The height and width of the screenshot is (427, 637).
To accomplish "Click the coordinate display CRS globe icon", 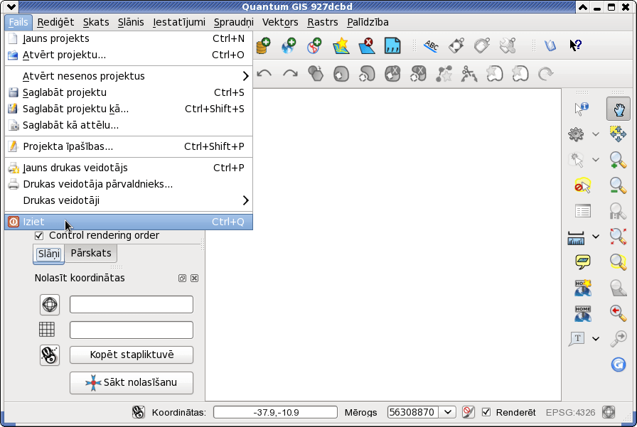I will 50,304.
